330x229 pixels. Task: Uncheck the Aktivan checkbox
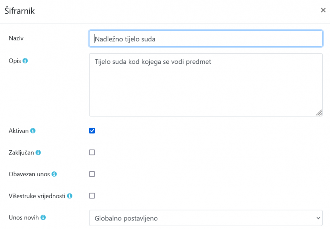click(x=92, y=131)
